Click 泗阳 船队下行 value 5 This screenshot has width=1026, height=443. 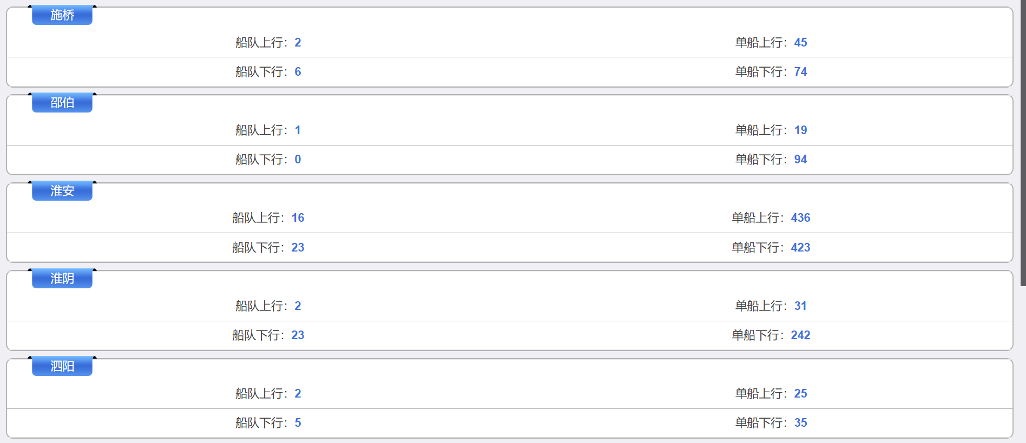click(298, 423)
